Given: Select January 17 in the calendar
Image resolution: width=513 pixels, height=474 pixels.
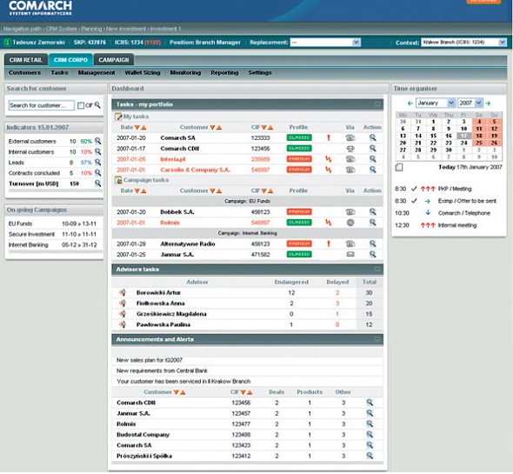Looking at the screenshot, I should (463, 136).
